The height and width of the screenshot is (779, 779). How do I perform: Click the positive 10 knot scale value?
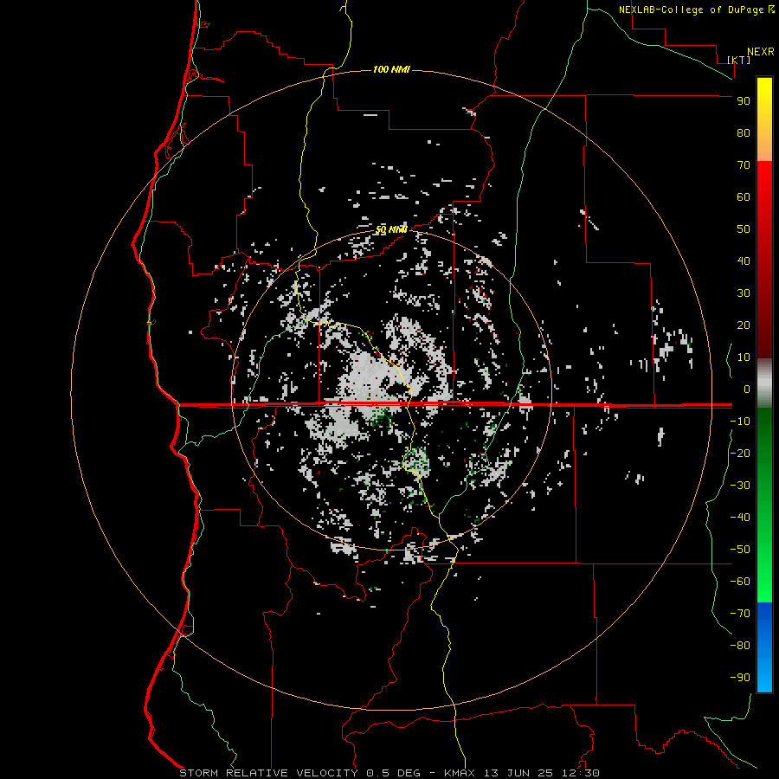744,357
